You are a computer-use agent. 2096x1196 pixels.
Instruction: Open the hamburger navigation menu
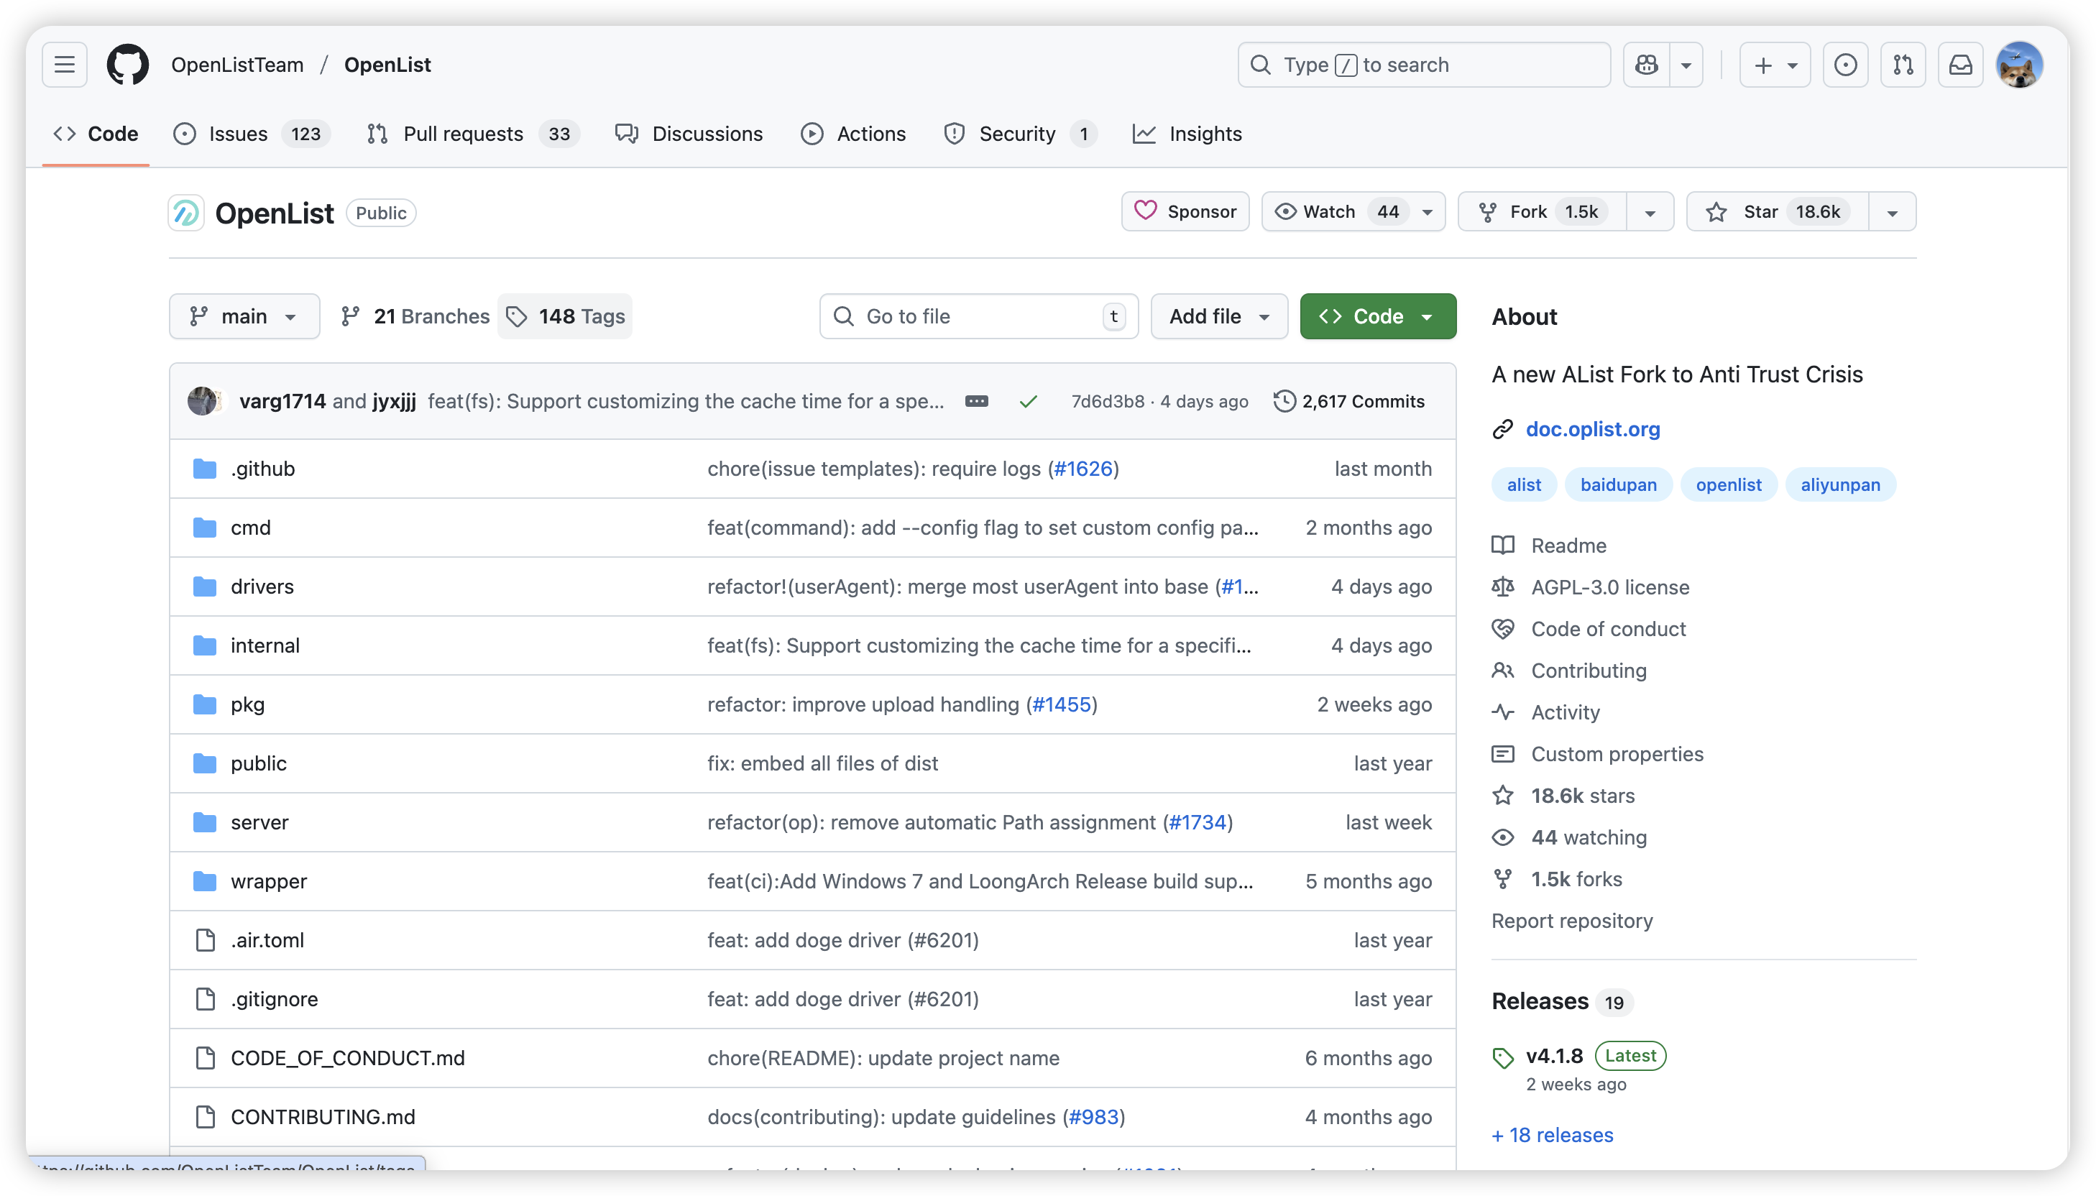tap(65, 65)
